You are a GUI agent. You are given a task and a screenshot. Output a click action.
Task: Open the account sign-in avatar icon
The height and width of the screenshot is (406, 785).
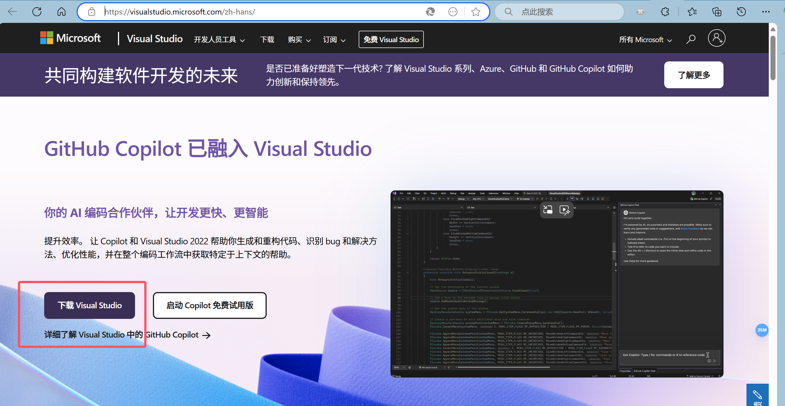(x=717, y=38)
